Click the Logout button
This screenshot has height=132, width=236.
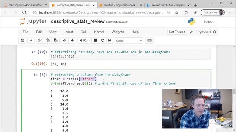[x=208, y=22]
